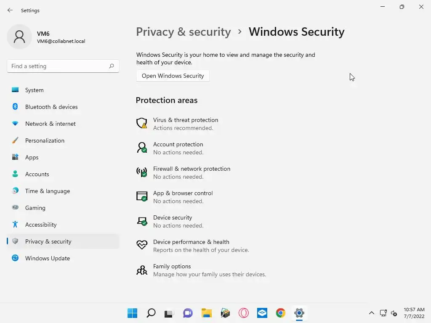
Task: Click the Device performance & health heart icon
Action: pos(142,245)
